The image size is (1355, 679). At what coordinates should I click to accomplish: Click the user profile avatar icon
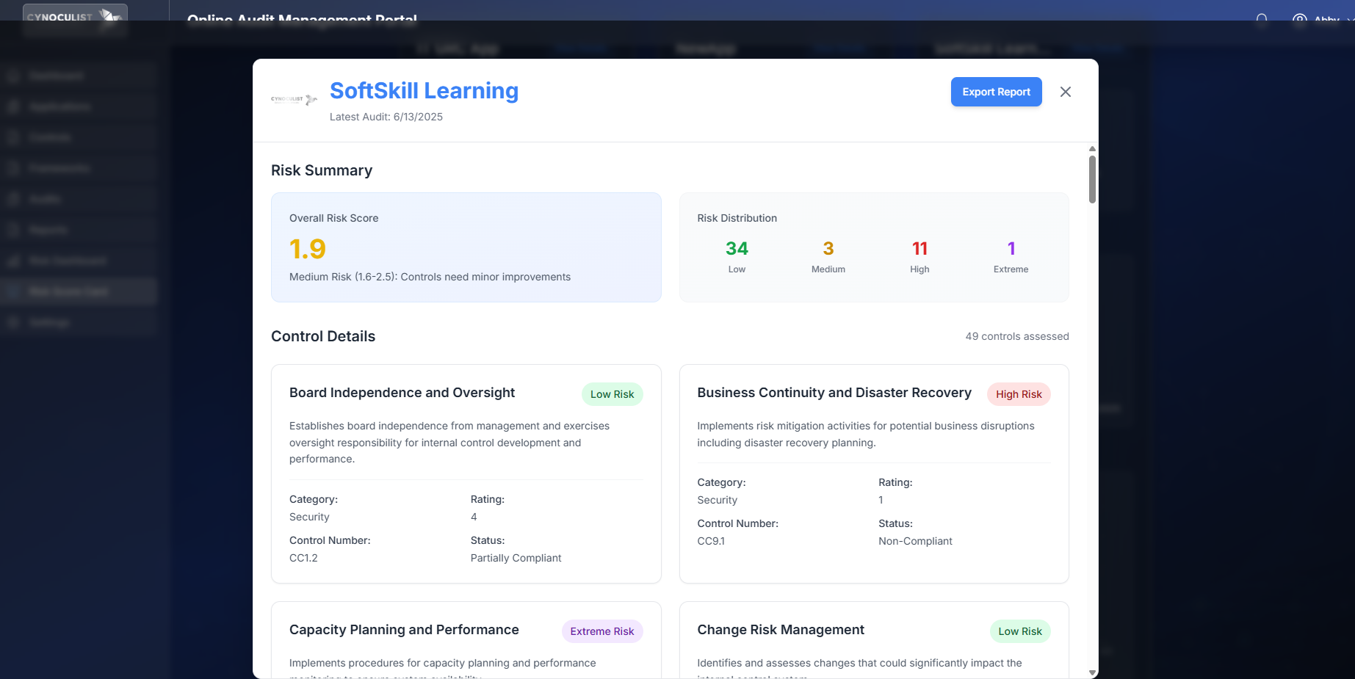[1300, 18]
